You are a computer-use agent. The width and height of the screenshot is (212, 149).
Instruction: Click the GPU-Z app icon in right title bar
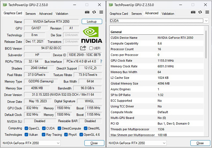tap(111, 5)
